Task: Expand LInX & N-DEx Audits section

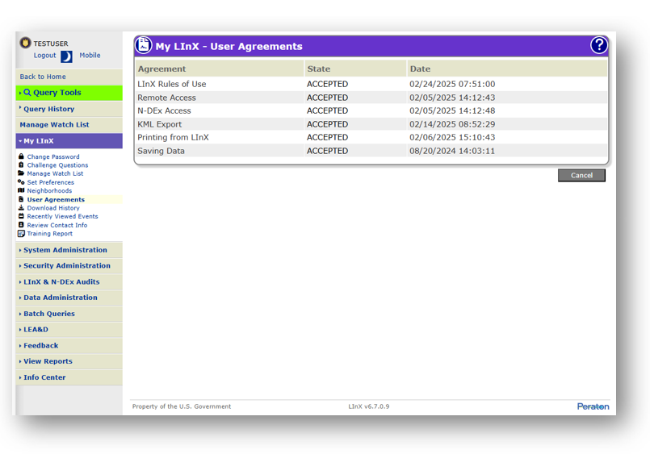Action: (x=61, y=282)
